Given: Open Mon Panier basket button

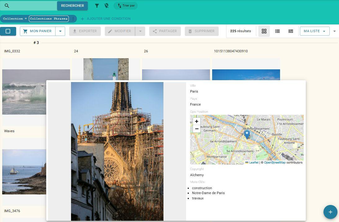Looking at the screenshot, I should coord(38,31).
